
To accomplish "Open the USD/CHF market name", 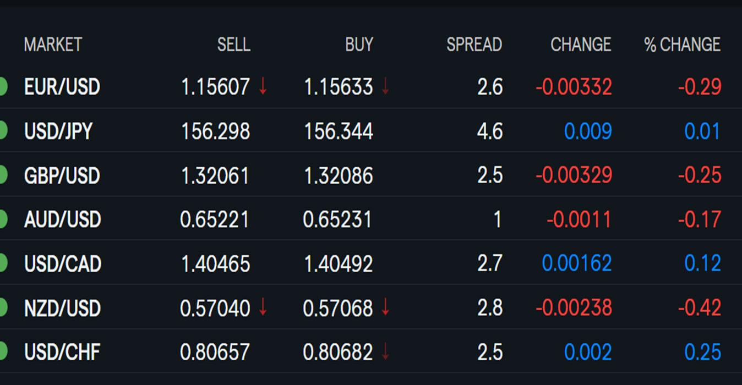I will [x=62, y=352].
